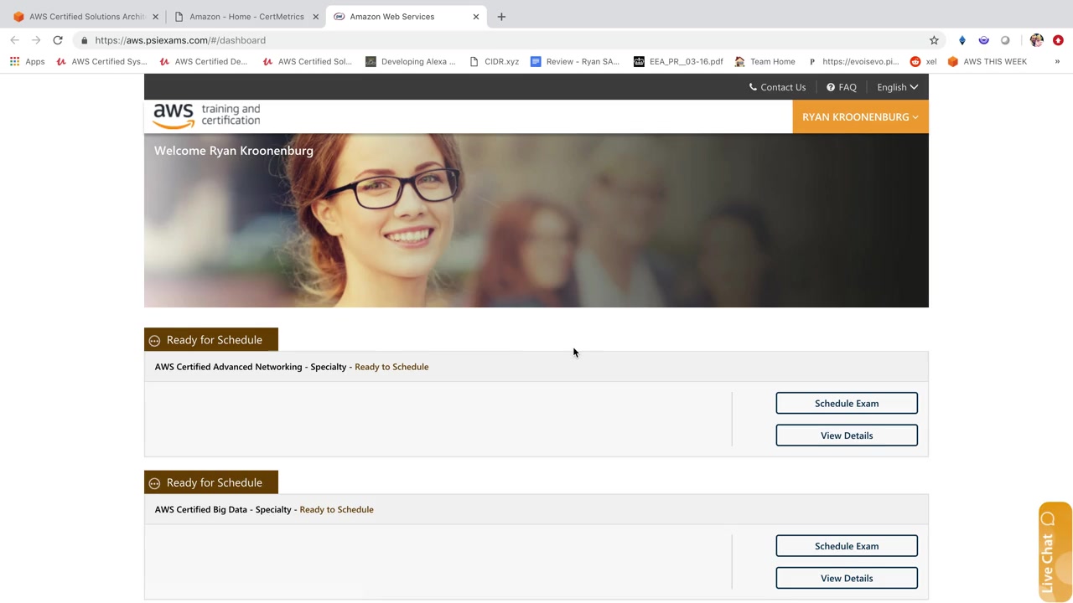The width and height of the screenshot is (1073, 603).
Task: Open the AWS Certified De... bookmark
Action: tap(204, 61)
